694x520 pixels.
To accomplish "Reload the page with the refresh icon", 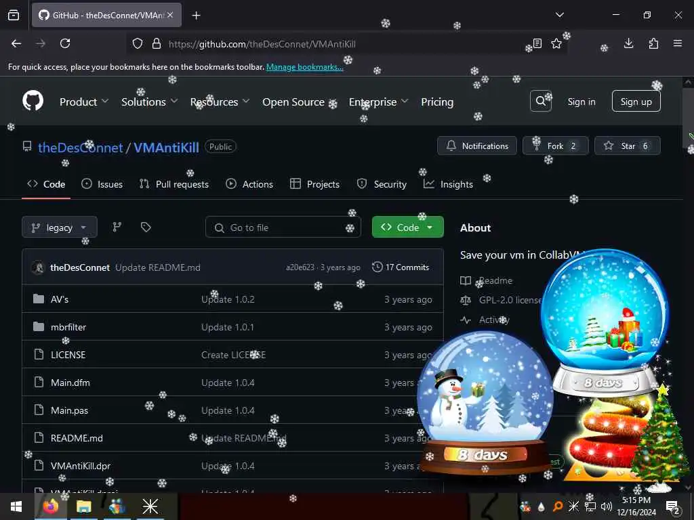I will pyautogui.click(x=65, y=43).
